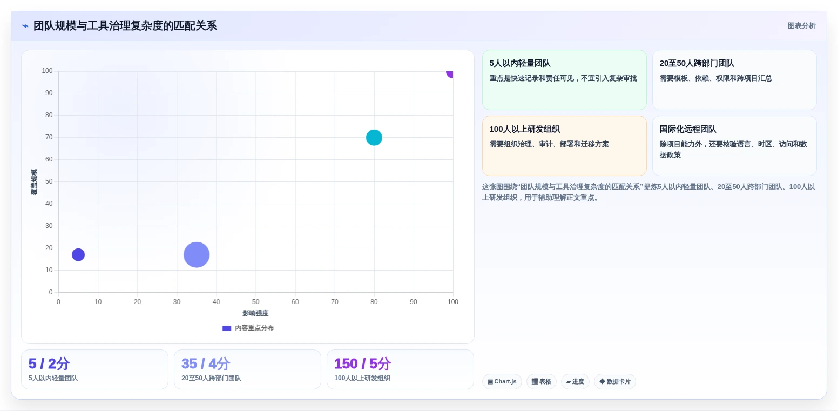The height and width of the screenshot is (411, 838).
Task: Click the 20至50人跨部门团队 caption under 35 / 4分
Action: [211, 379]
